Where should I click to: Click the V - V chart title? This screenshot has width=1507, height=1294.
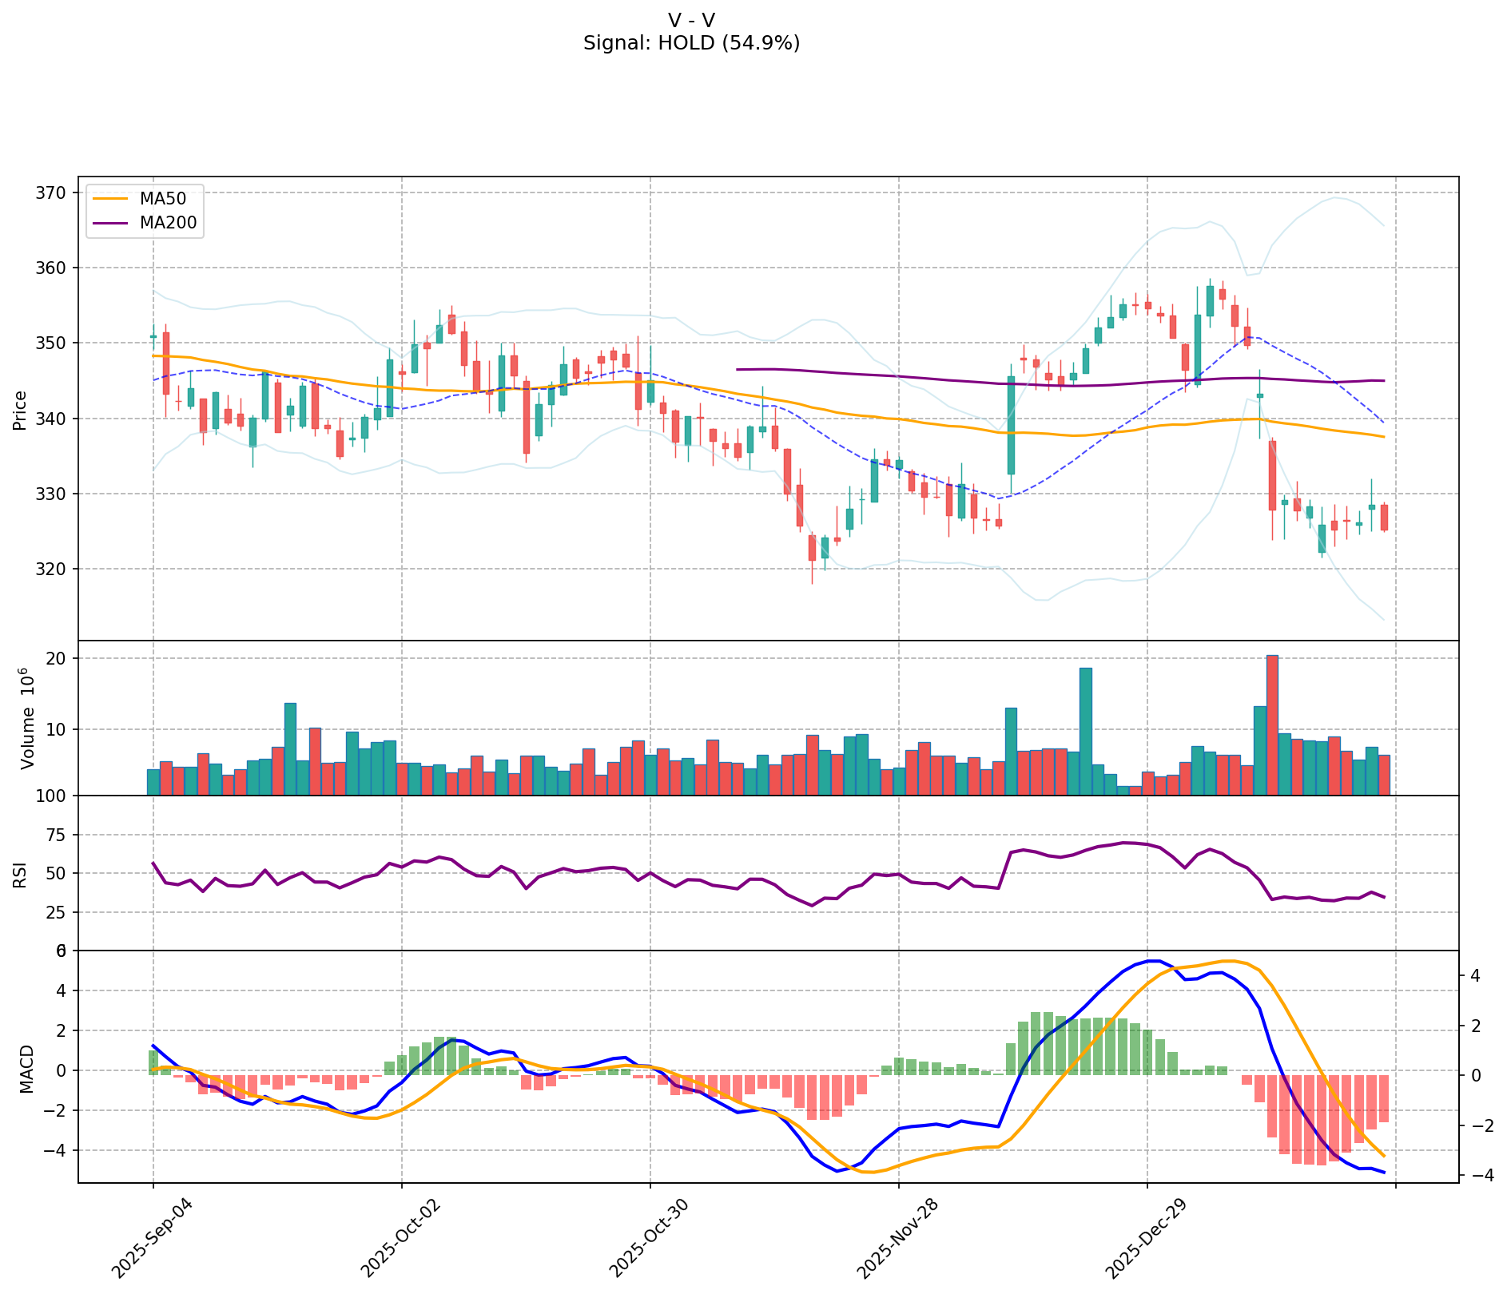[x=691, y=20]
